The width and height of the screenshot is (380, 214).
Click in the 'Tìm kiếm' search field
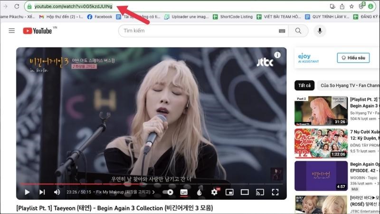[199, 31]
